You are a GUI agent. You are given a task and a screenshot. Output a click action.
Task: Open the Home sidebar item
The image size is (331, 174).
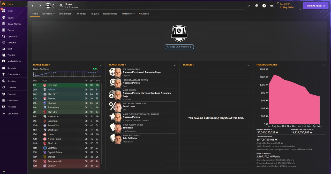[x=14, y=4]
